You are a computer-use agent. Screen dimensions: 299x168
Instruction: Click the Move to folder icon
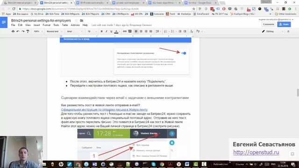(82, 21)
